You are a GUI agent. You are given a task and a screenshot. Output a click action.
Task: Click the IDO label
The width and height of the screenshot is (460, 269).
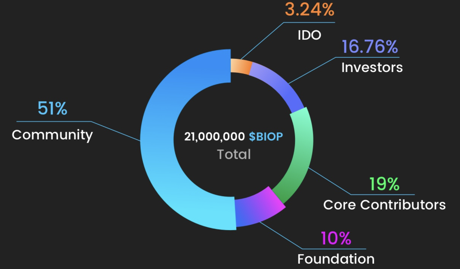[x=309, y=35]
